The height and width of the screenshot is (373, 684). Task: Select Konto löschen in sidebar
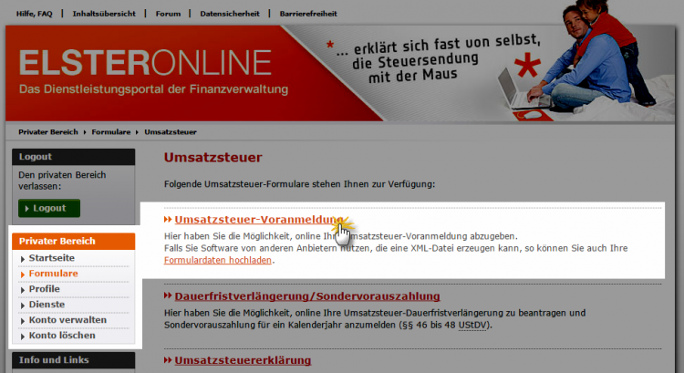pos(61,336)
